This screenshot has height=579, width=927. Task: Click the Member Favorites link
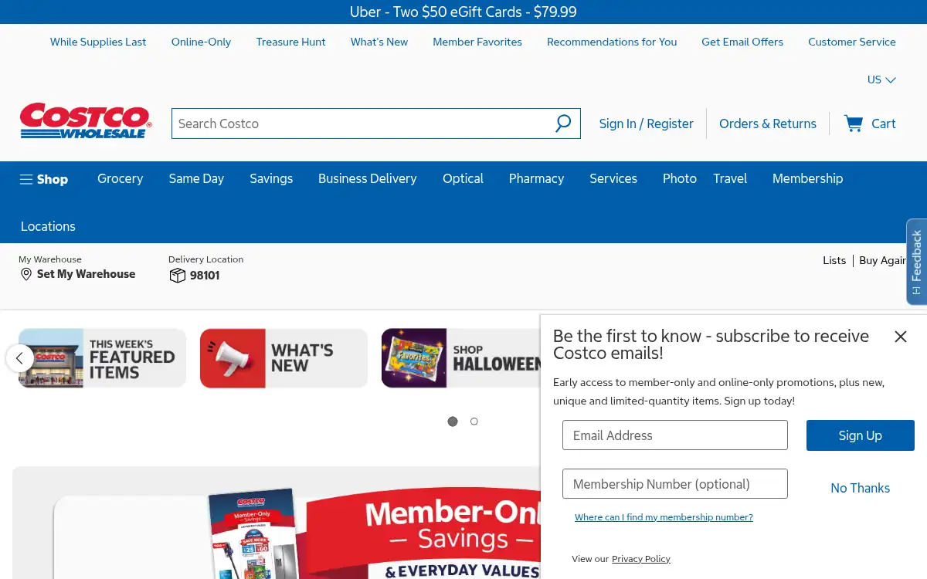click(477, 42)
